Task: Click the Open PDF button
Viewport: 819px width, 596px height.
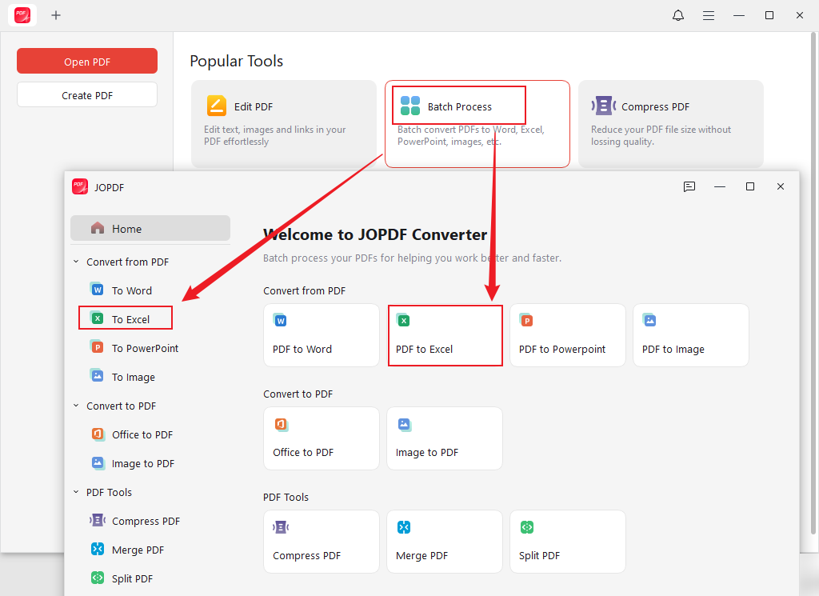Action: 86,61
